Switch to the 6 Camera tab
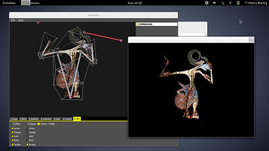 pyautogui.click(x=67, y=119)
